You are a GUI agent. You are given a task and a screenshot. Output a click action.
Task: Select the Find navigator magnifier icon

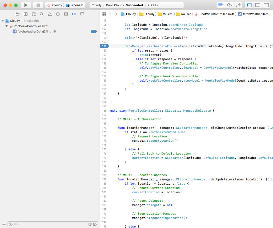[x=42, y=14]
